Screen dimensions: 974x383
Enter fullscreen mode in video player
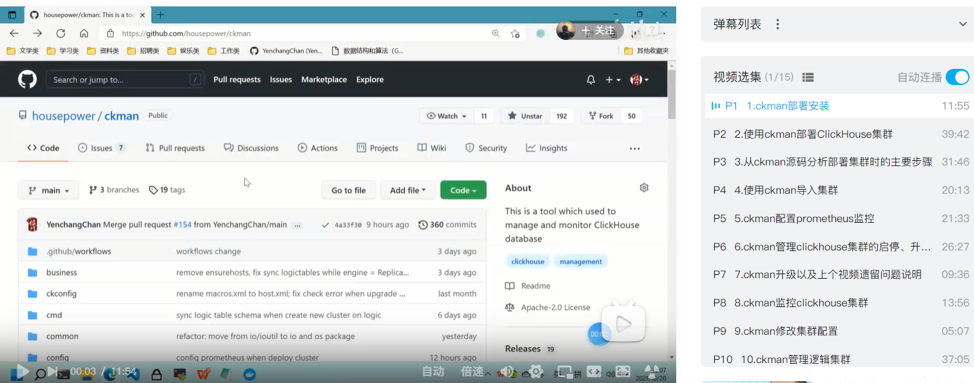pos(652,371)
